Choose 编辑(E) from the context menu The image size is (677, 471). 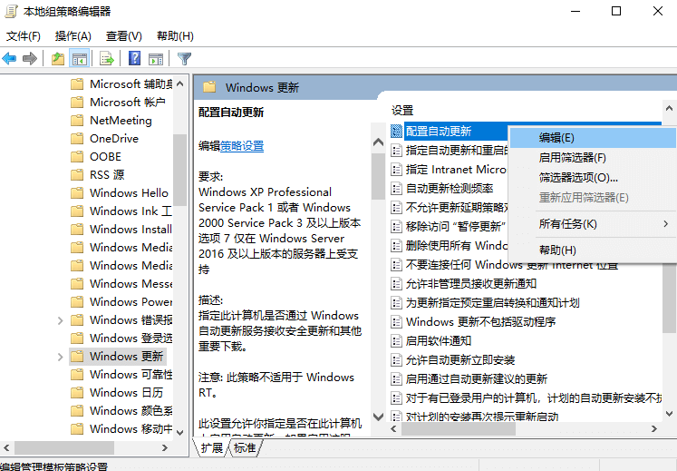pos(593,138)
